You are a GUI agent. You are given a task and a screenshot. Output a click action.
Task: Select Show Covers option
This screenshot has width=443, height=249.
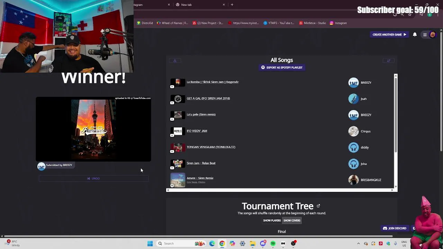click(292, 221)
